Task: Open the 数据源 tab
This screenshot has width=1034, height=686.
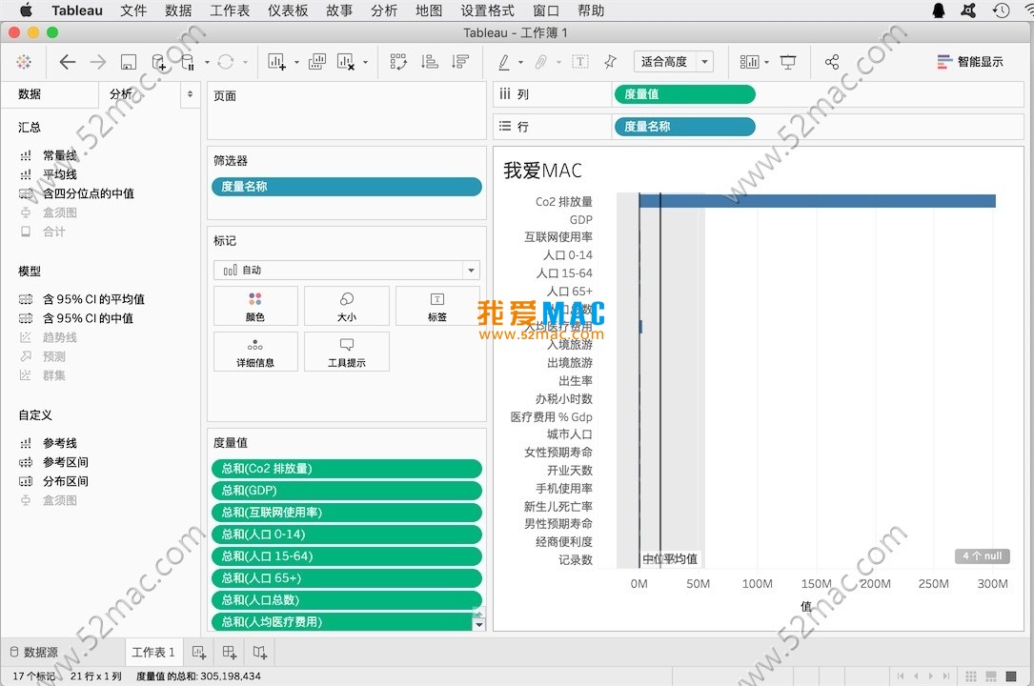Action: [34, 653]
